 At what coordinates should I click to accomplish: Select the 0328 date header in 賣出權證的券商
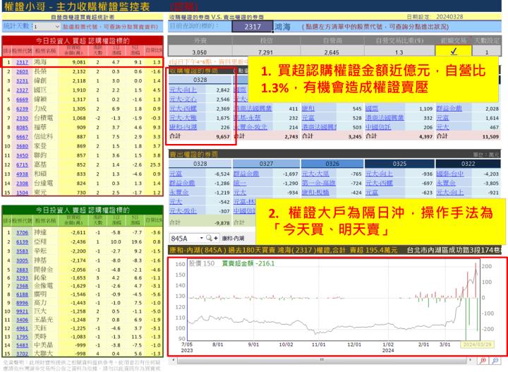pos(200,164)
